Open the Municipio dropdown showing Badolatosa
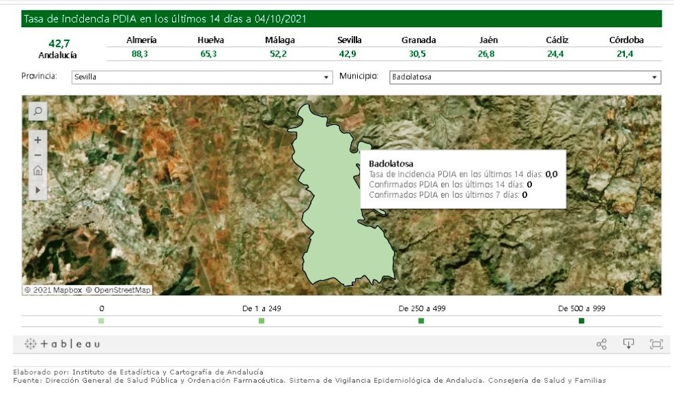This screenshot has height=395, width=674. coord(524,77)
